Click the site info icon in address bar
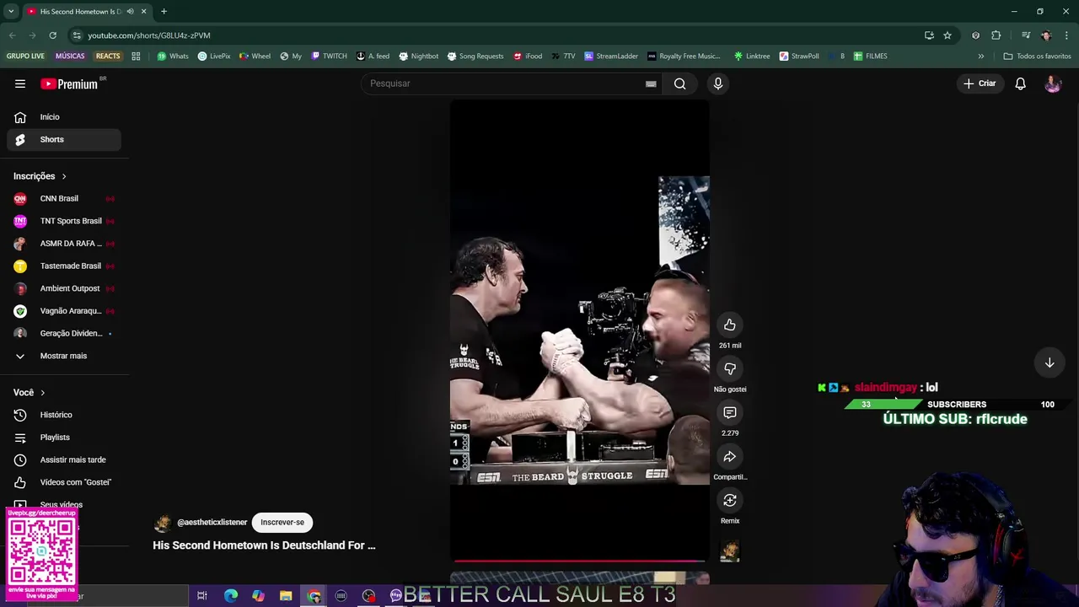The height and width of the screenshot is (607, 1079). pyautogui.click(x=77, y=35)
